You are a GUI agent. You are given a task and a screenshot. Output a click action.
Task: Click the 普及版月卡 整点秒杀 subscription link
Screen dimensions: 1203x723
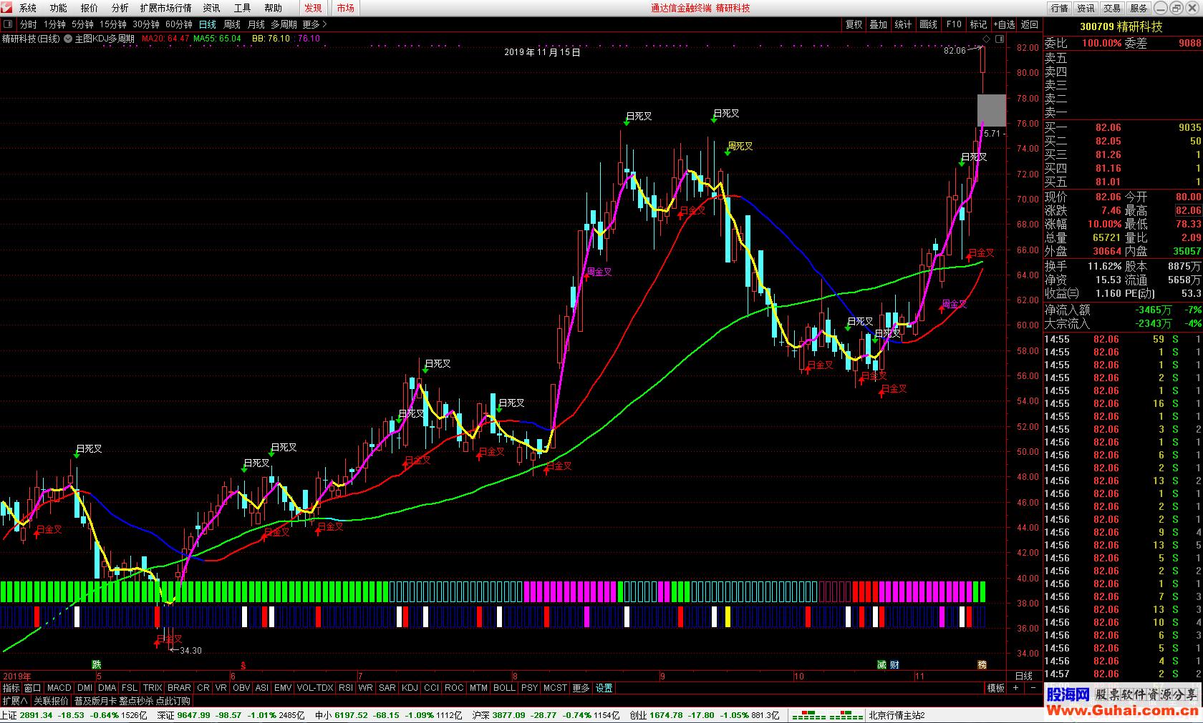coord(132,701)
